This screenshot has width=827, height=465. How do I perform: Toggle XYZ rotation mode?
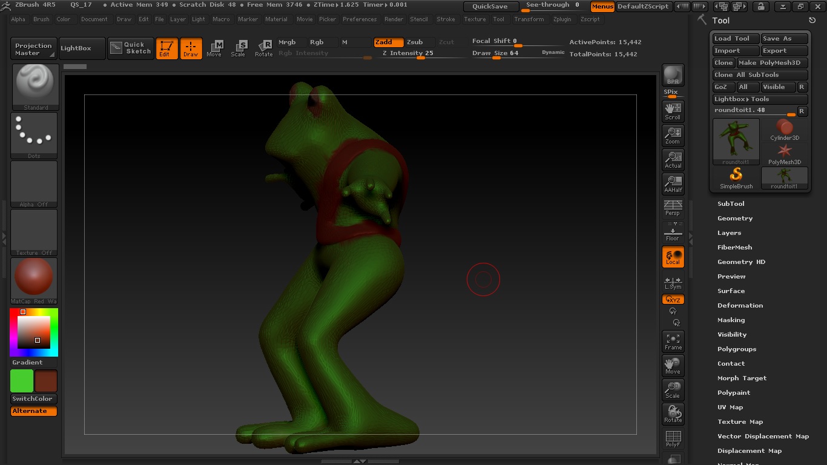(673, 300)
